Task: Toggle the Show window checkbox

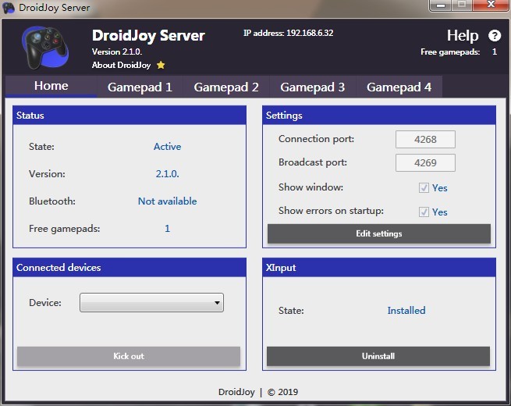Action: pyautogui.click(x=424, y=188)
